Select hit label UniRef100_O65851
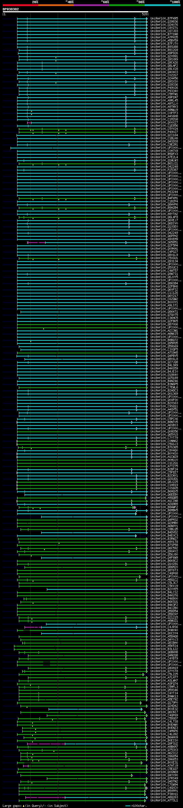183x808 pixels. (x=164, y=242)
